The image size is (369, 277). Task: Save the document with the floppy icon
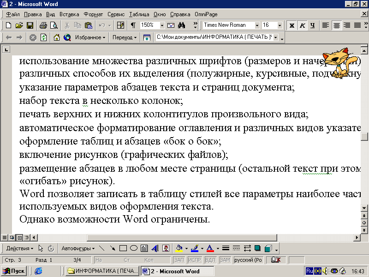coord(30,25)
